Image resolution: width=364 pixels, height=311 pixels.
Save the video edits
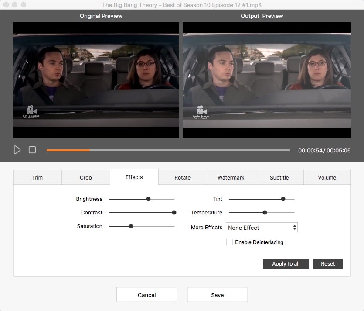pyautogui.click(x=217, y=295)
